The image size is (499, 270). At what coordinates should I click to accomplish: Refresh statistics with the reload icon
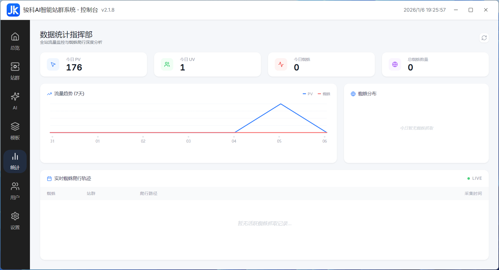[484, 38]
